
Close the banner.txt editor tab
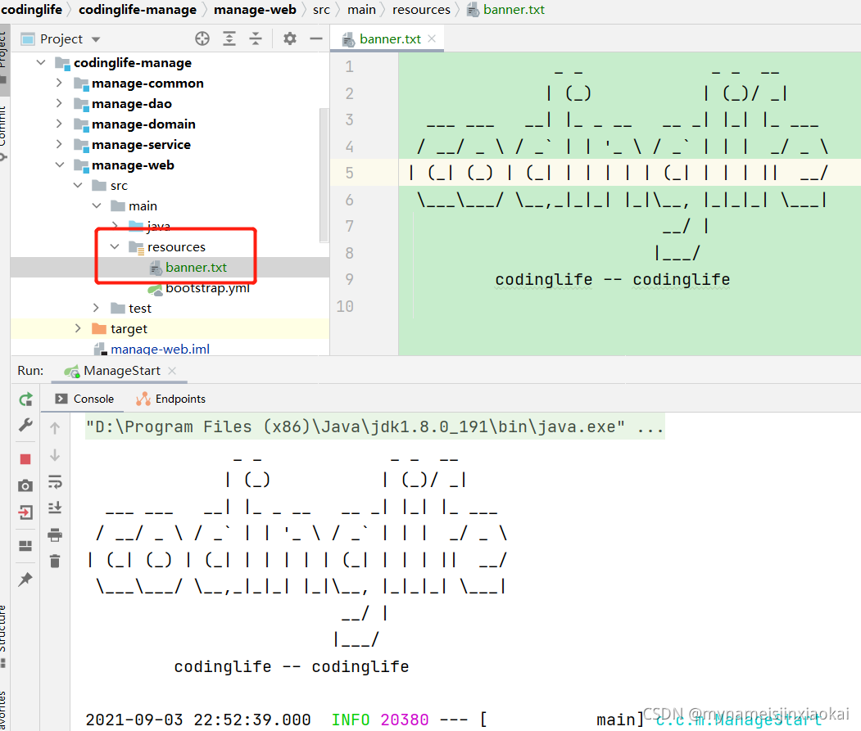pyautogui.click(x=432, y=38)
